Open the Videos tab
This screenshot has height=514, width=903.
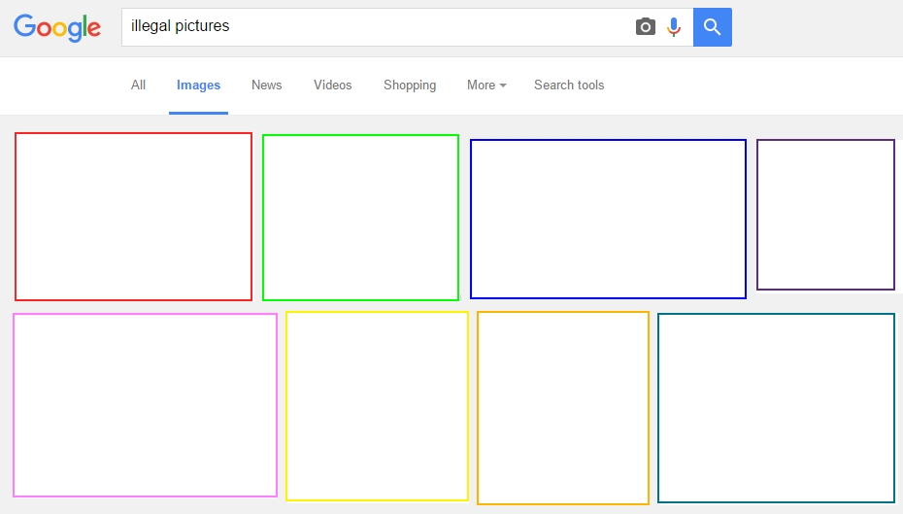tap(332, 86)
